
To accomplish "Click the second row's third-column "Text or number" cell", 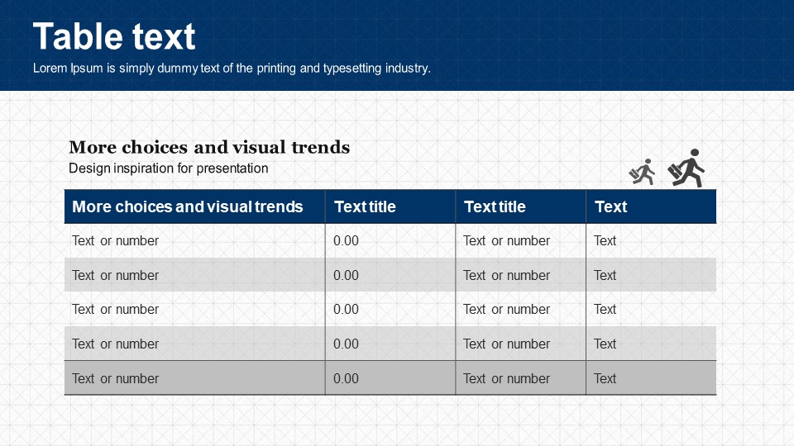I will [x=506, y=276].
